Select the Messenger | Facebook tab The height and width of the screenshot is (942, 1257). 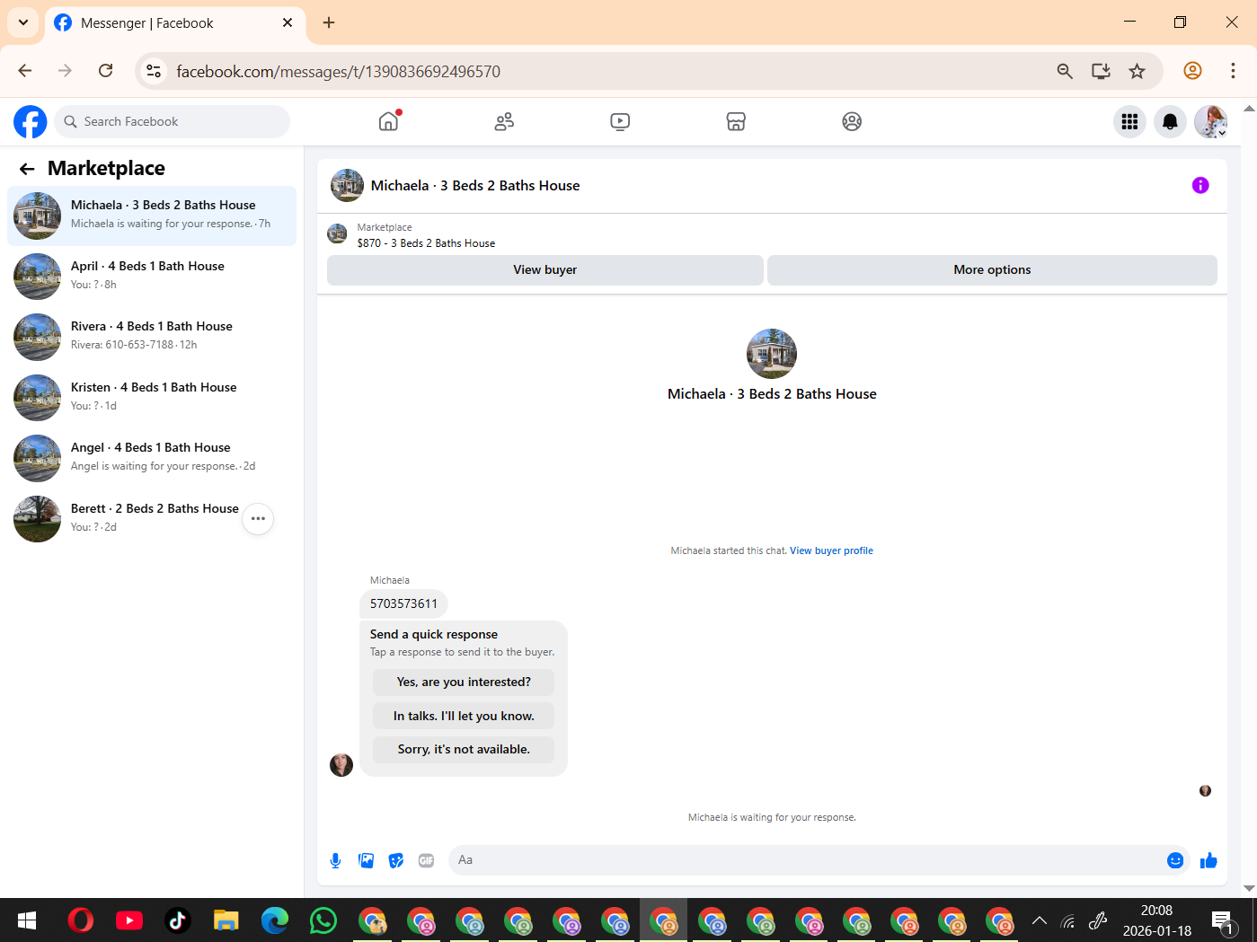175,23
